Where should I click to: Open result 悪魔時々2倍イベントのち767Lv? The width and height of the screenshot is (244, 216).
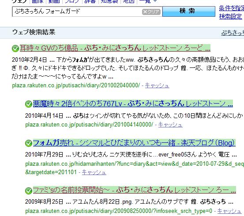[133, 104]
